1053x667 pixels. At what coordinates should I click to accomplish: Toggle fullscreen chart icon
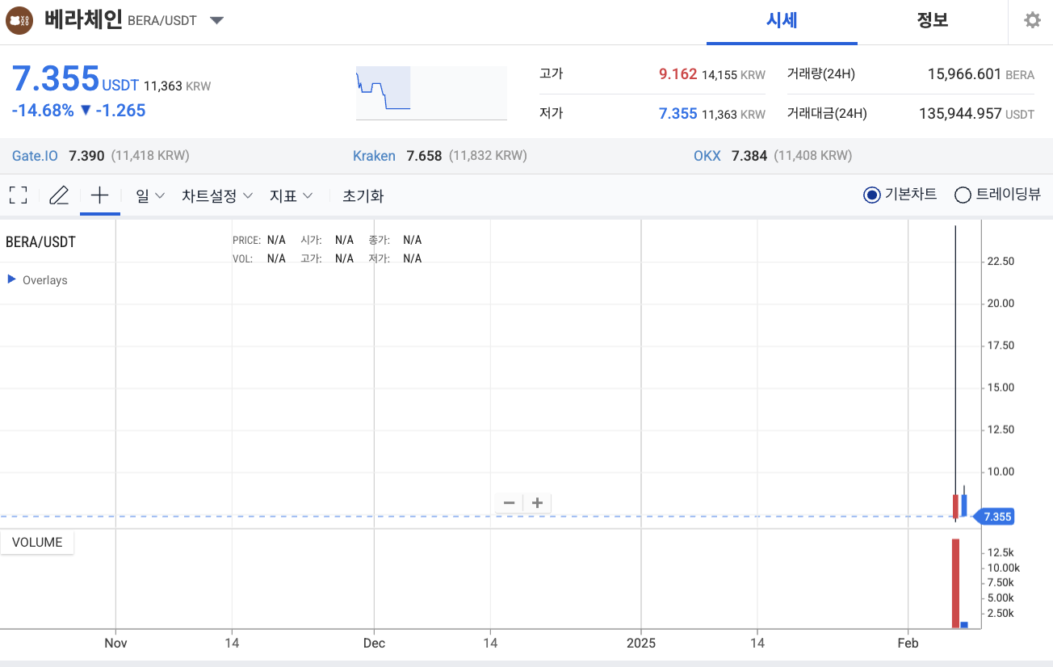click(18, 195)
